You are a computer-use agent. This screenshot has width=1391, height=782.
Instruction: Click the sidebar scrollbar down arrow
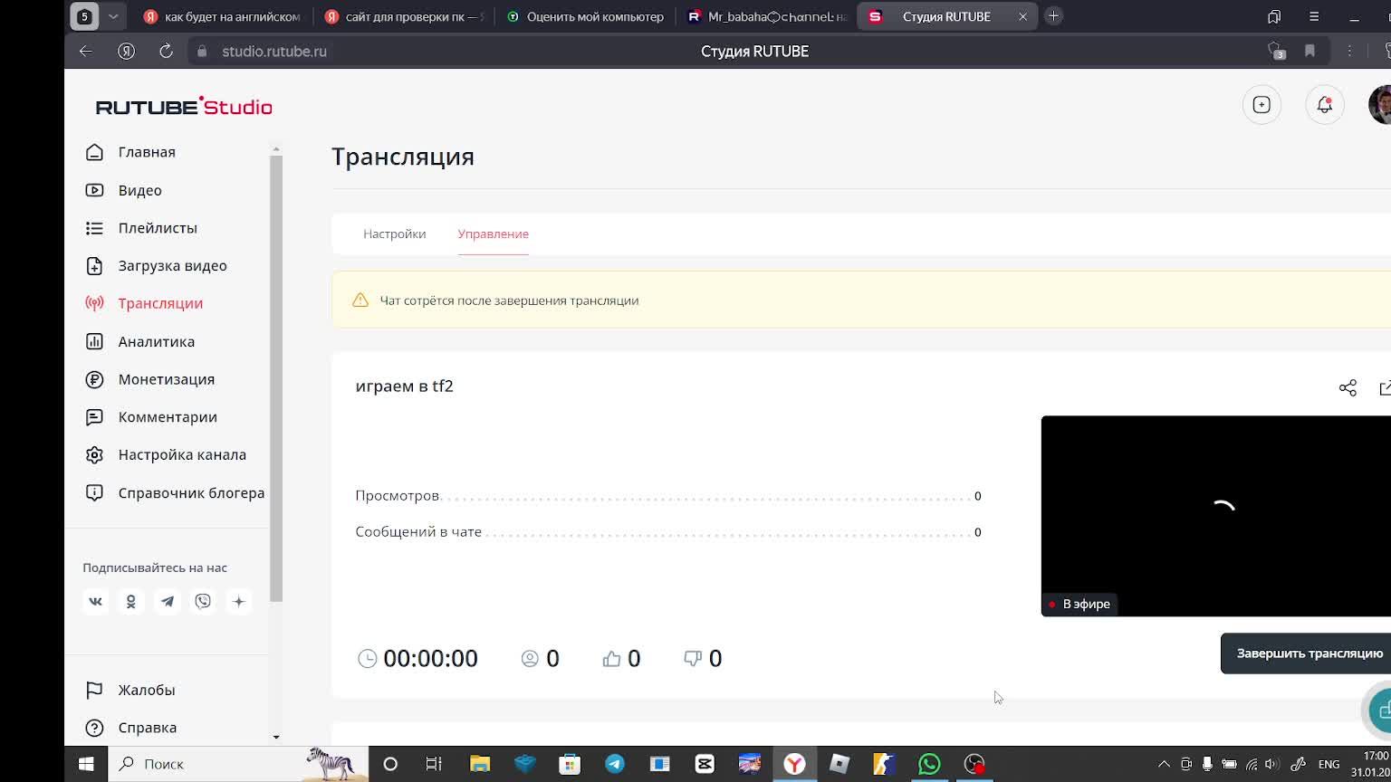point(276,738)
